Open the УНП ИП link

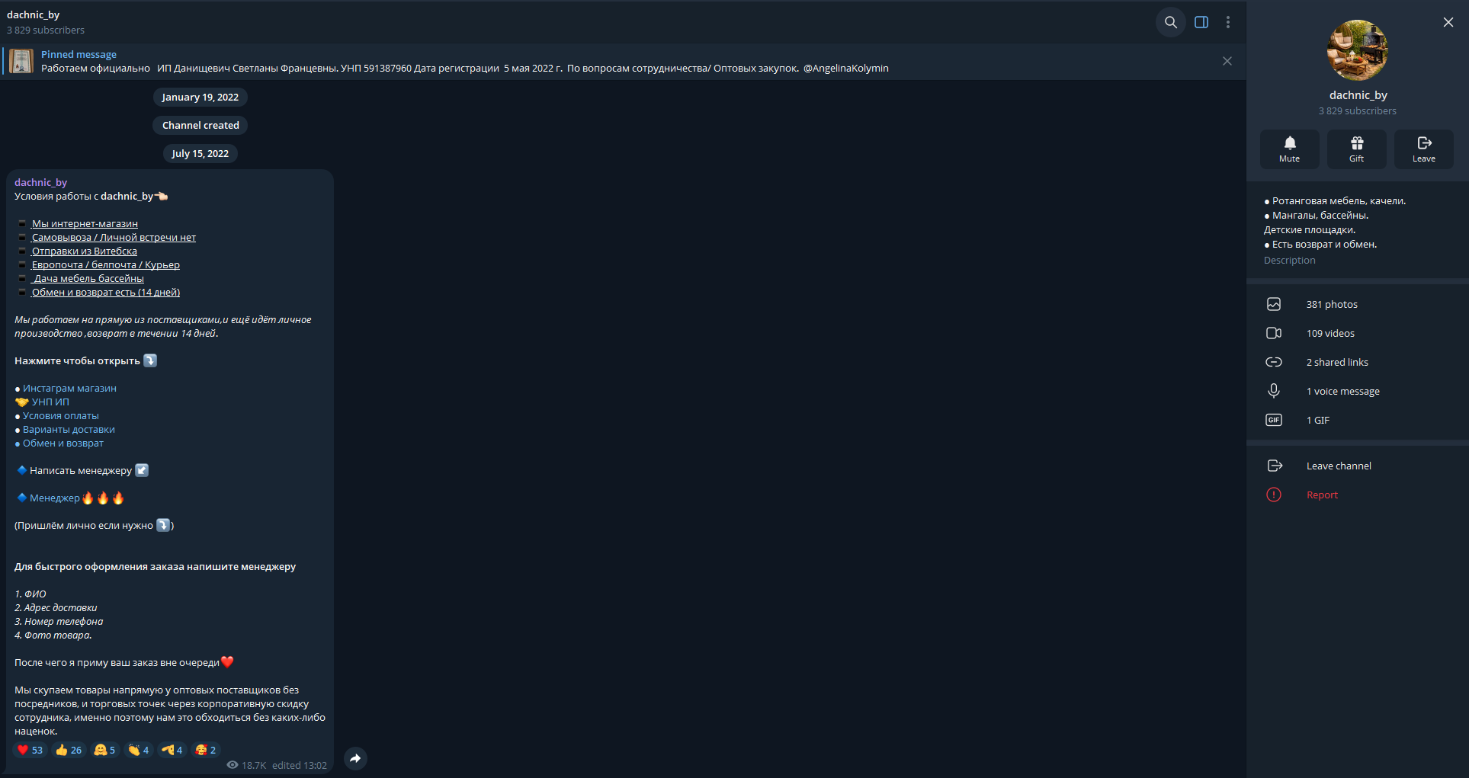(x=50, y=402)
